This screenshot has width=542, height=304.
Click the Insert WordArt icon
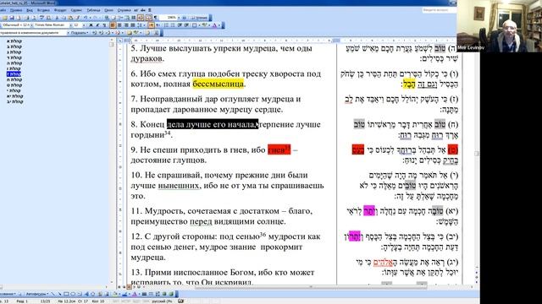[x=86, y=294]
